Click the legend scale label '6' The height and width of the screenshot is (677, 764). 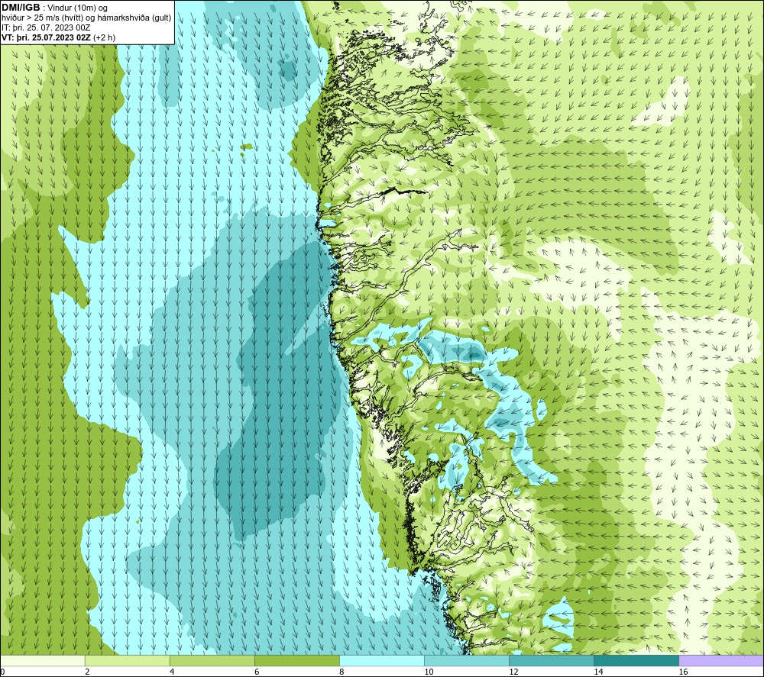point(257,672)
